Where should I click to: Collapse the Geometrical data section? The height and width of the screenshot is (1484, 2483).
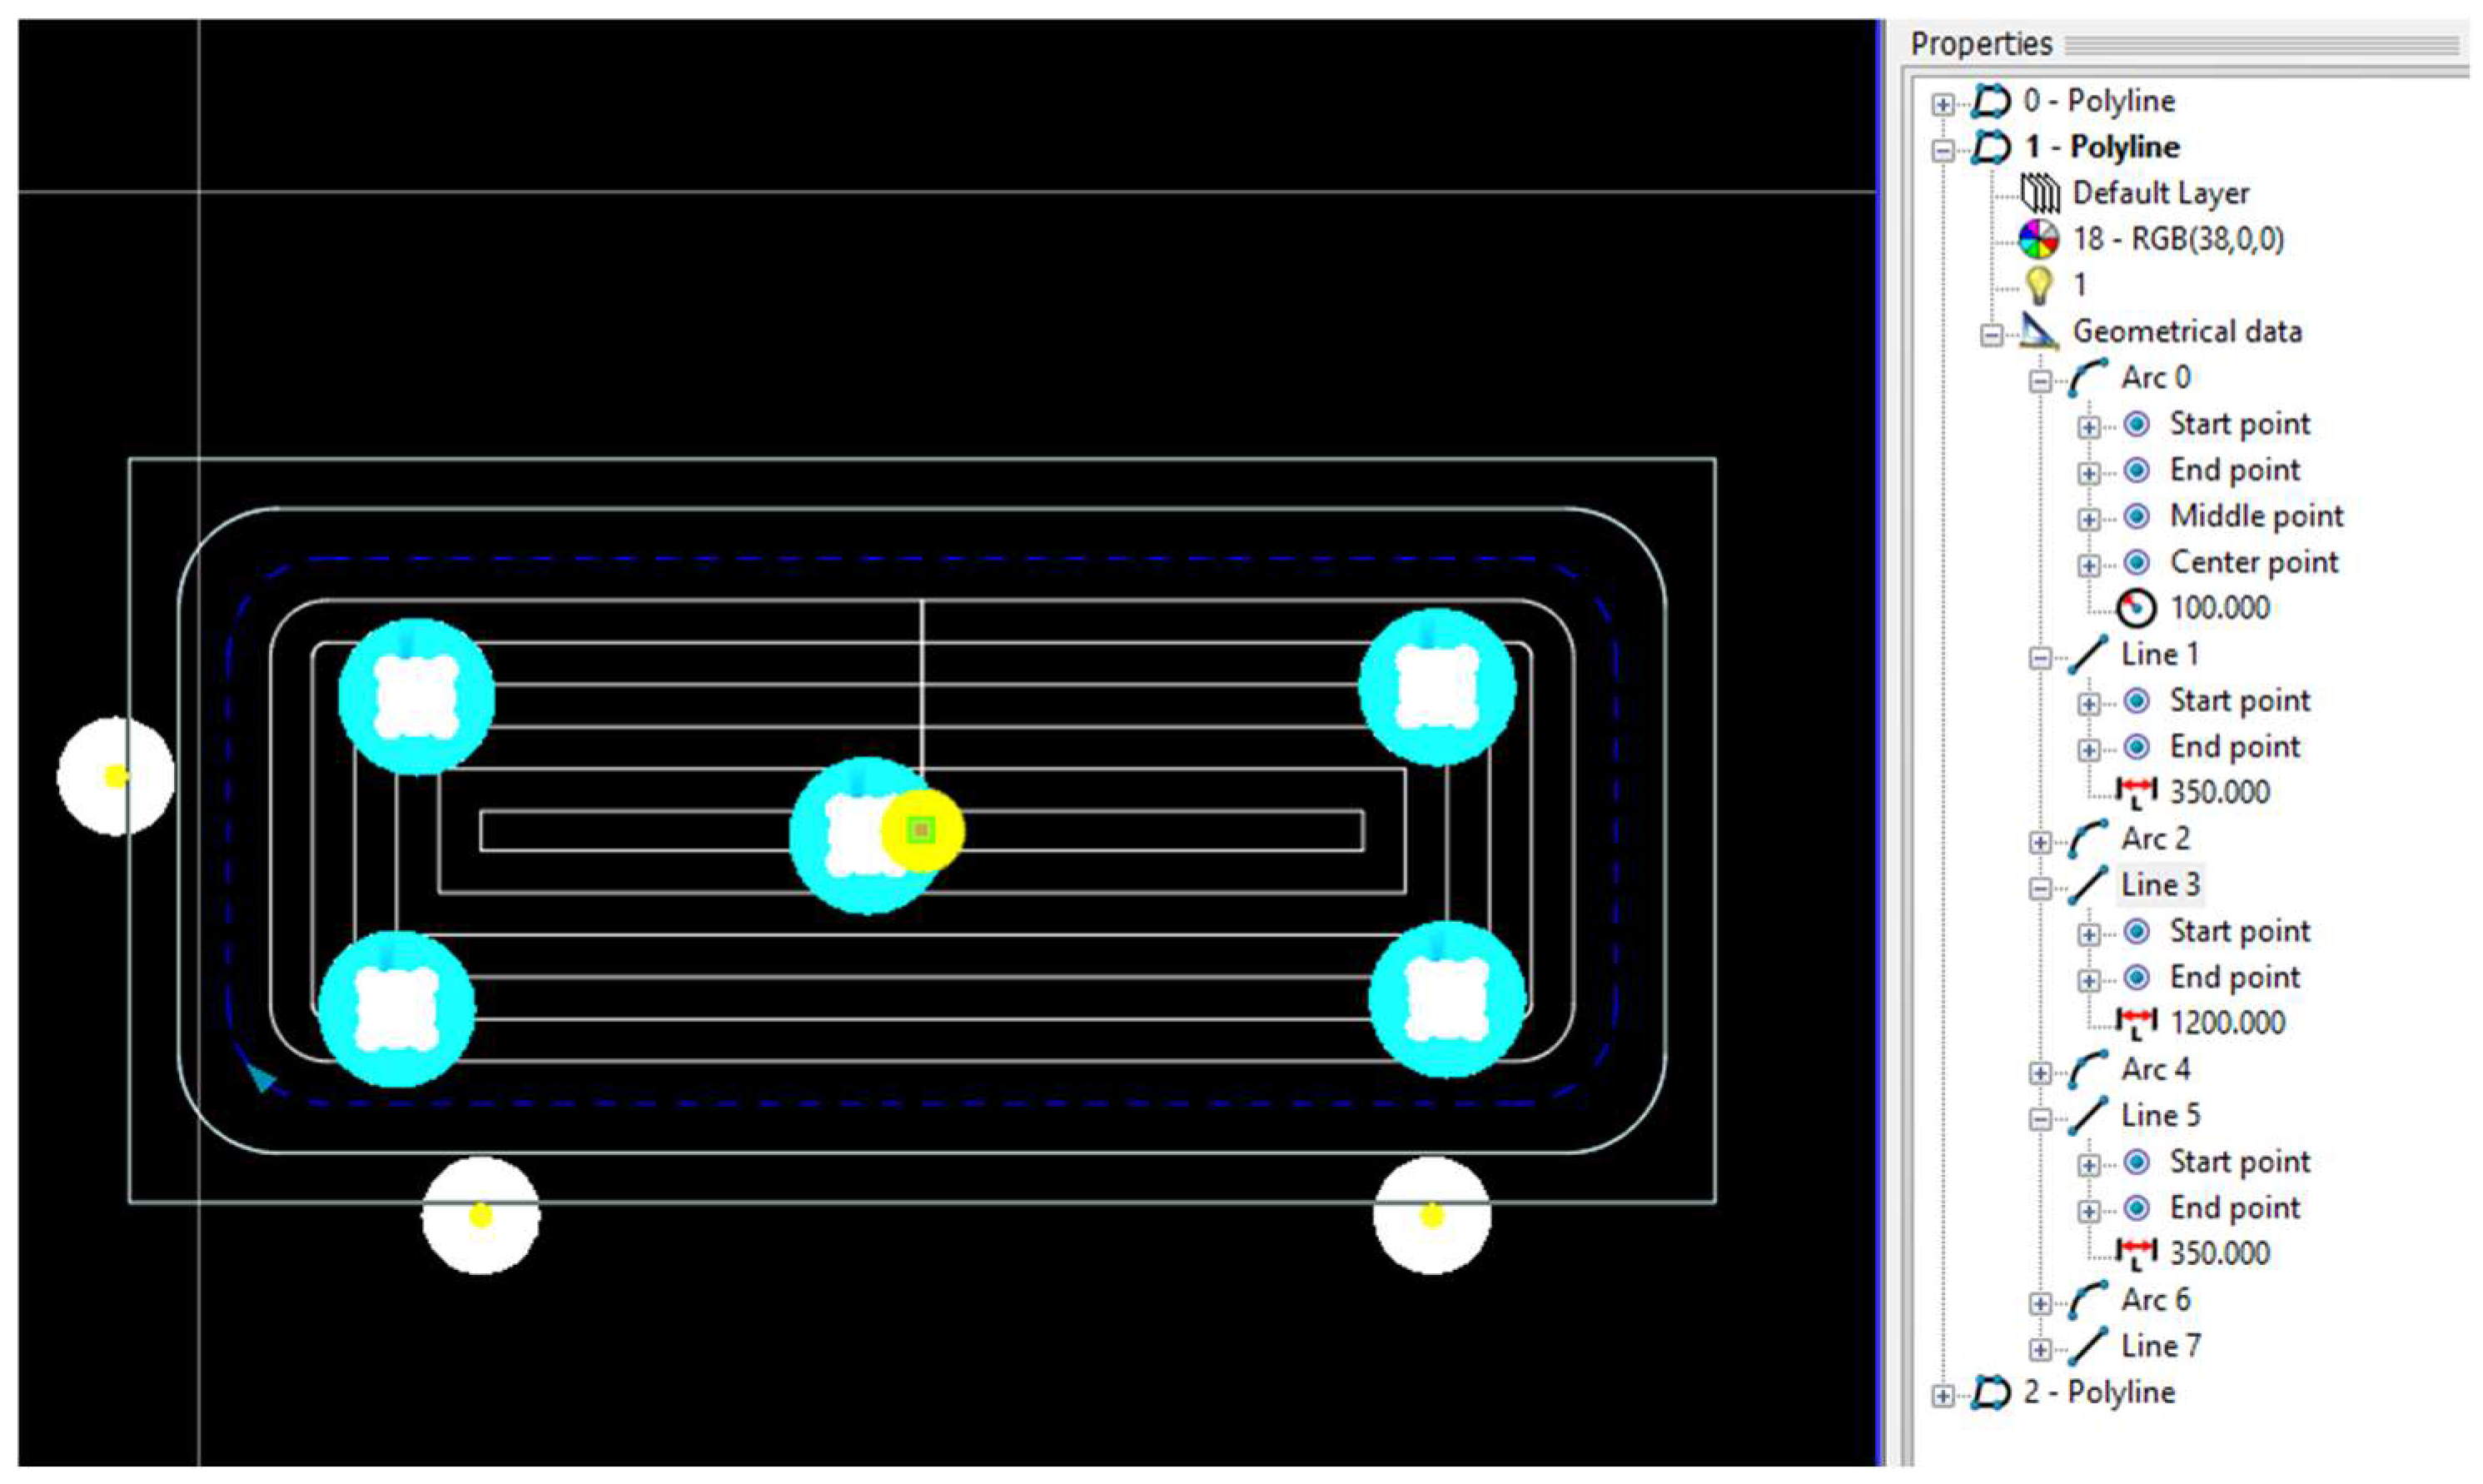(1991, 335)
